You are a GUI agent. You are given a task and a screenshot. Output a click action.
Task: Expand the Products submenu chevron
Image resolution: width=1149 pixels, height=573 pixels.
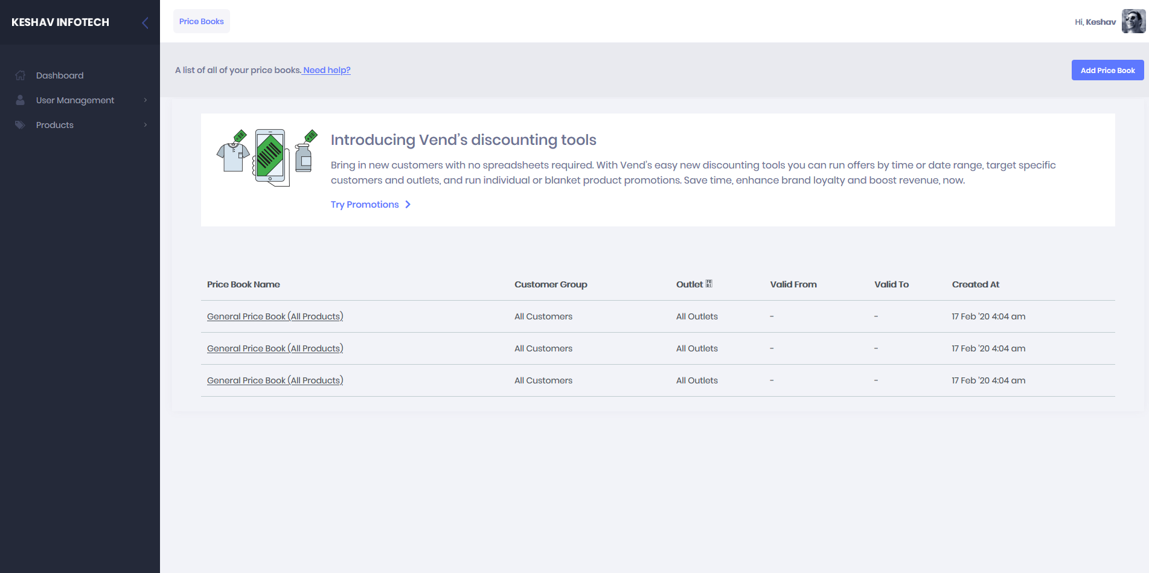pos(146,125)
